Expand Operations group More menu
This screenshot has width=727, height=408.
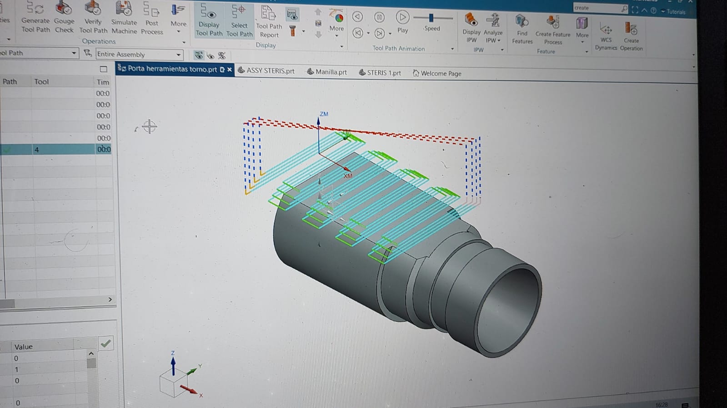178,20
